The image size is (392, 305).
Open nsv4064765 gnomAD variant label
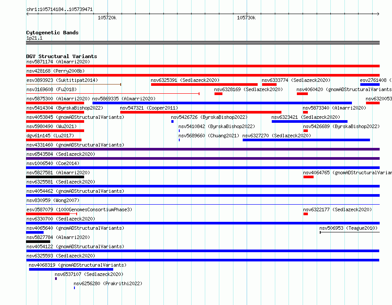(348, 173)
